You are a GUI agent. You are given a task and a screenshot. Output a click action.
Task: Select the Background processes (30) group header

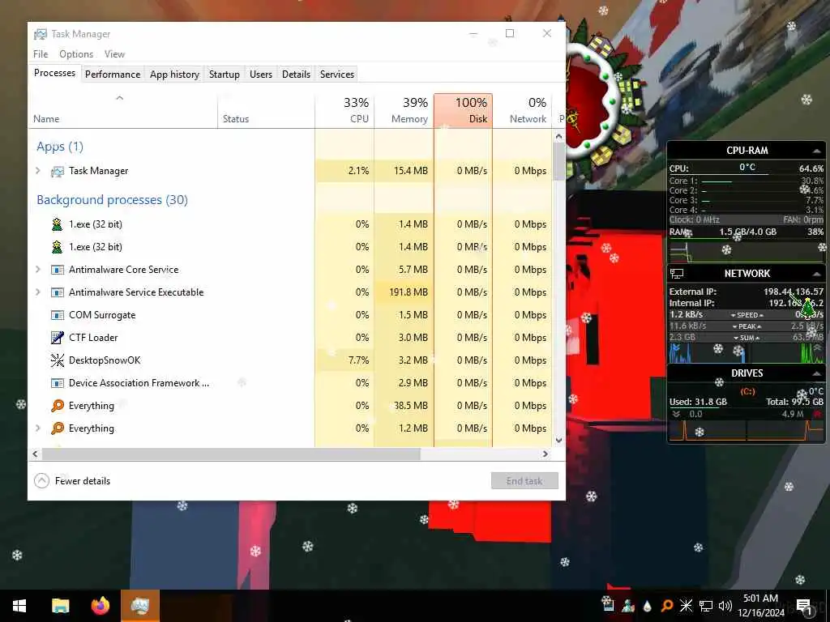point(112,200)
